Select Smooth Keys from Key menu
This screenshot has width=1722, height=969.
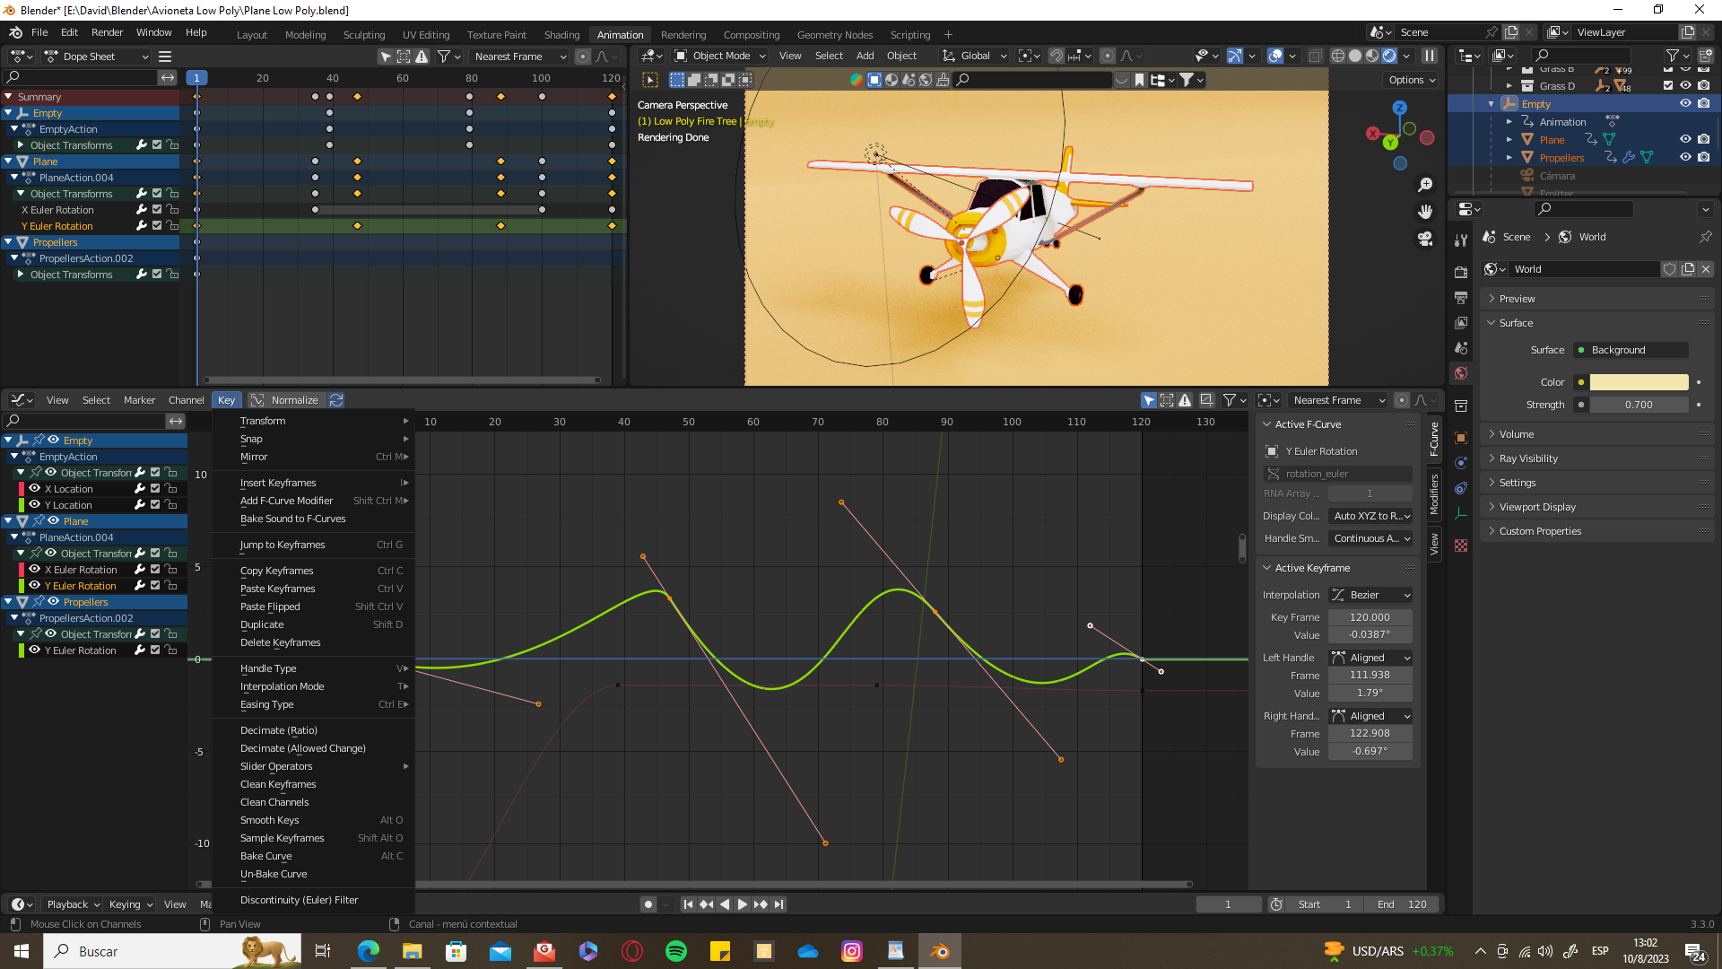tap(269, 820)
